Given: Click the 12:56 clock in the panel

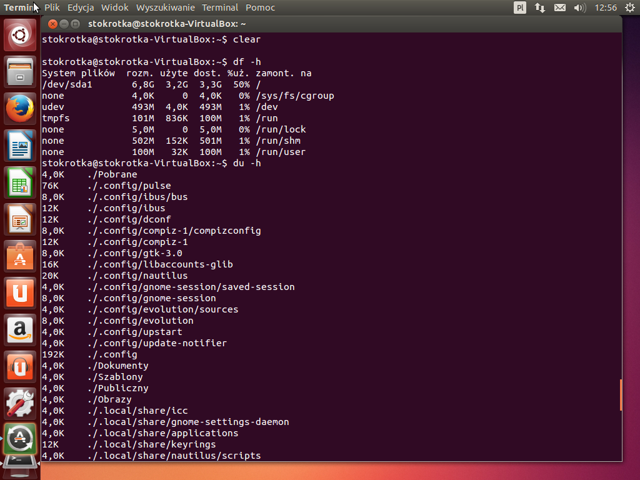Looking at the screenshot, I should [606, 7].
